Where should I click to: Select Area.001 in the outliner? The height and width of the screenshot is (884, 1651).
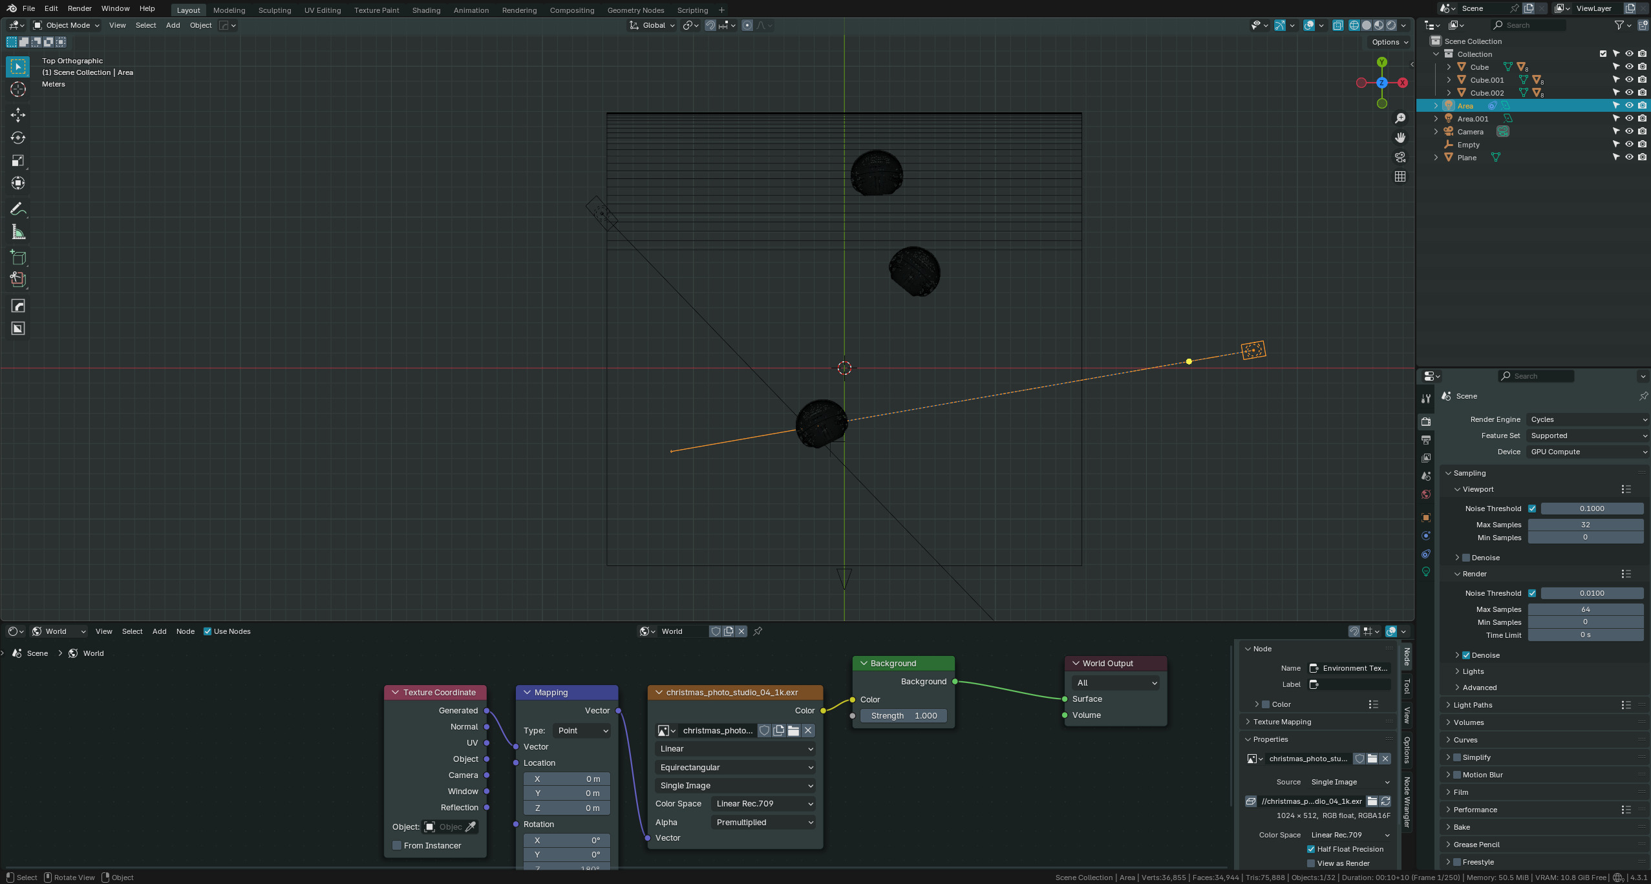click(1473, 119)
